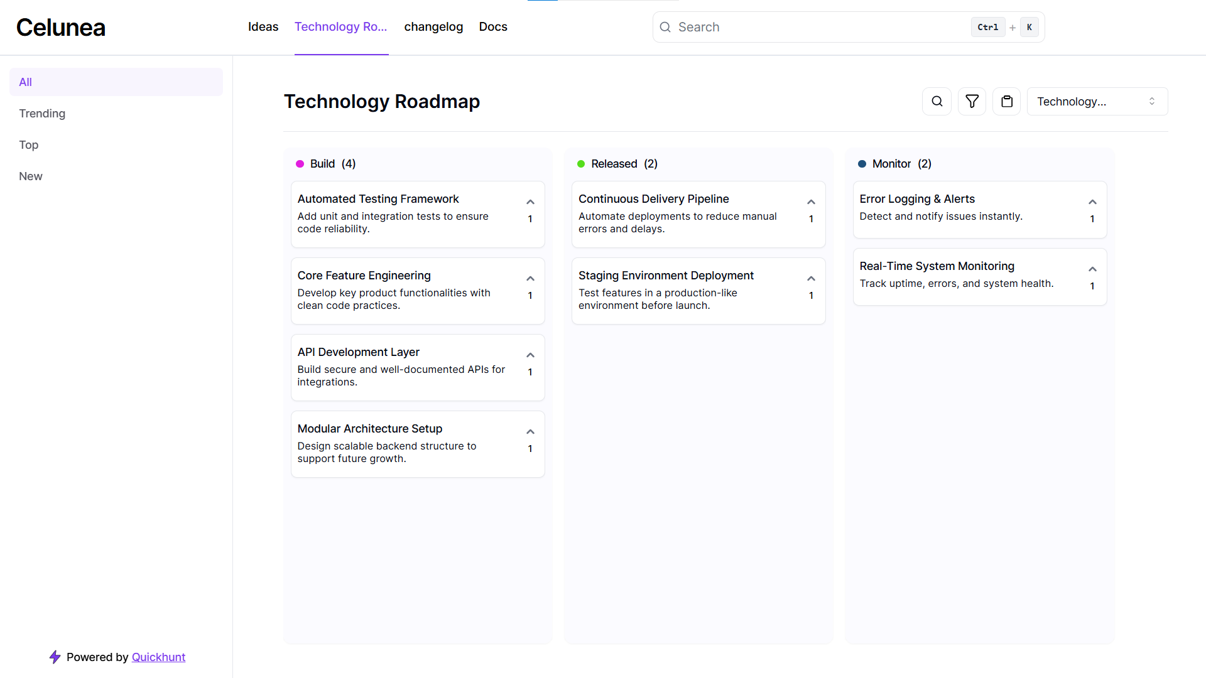The width and height of the screenshot is (1206, 678).
Task: Click the Monitor (2) column header
Action: click(902, 164)
